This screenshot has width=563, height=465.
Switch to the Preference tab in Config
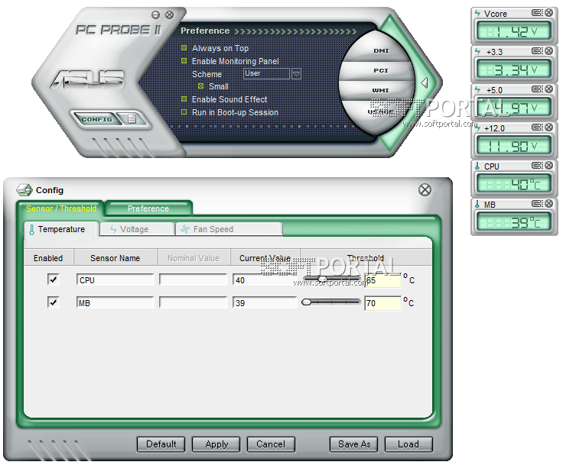click(148, 208)
